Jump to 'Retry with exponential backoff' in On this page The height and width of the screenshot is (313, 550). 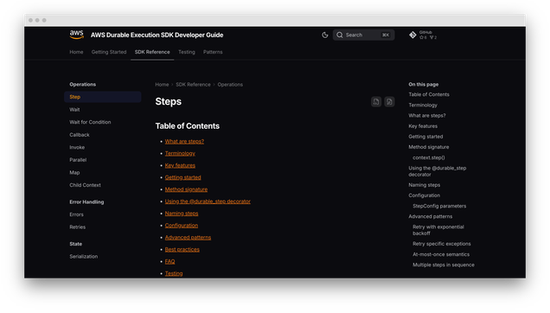pyautogui.click(x=438, y=230)
